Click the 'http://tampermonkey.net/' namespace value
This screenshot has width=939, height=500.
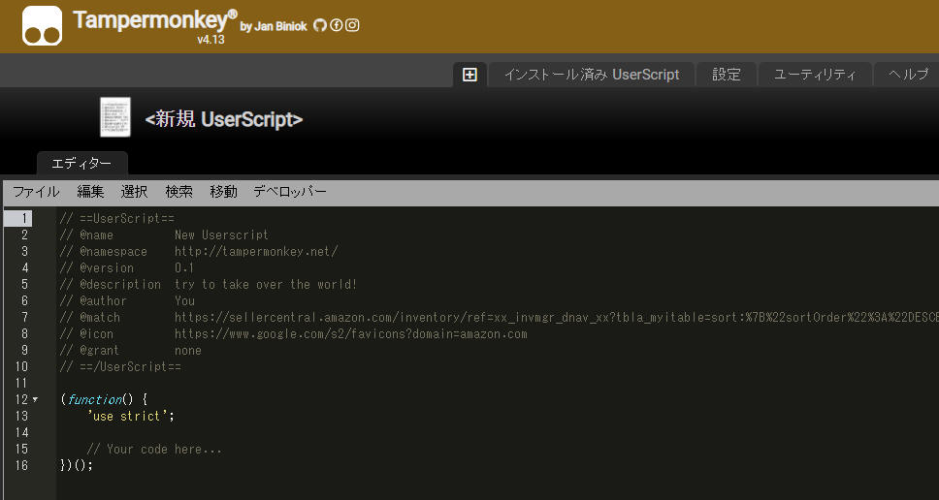[256, 252]
